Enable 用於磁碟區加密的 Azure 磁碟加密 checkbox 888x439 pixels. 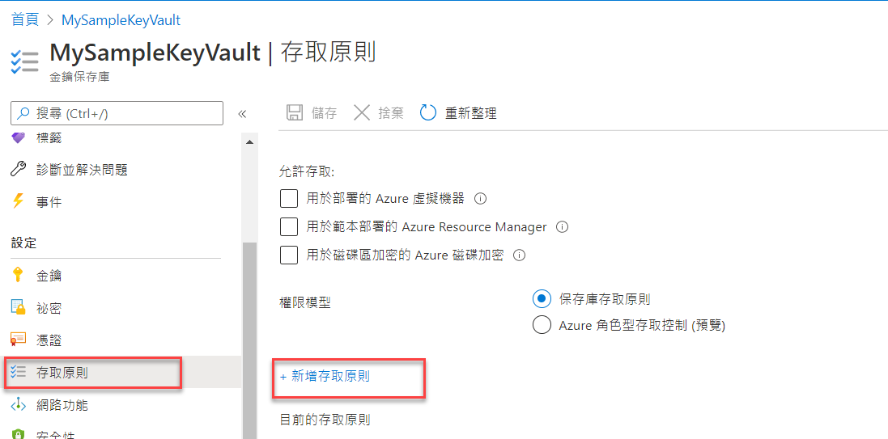coord(289,255)
